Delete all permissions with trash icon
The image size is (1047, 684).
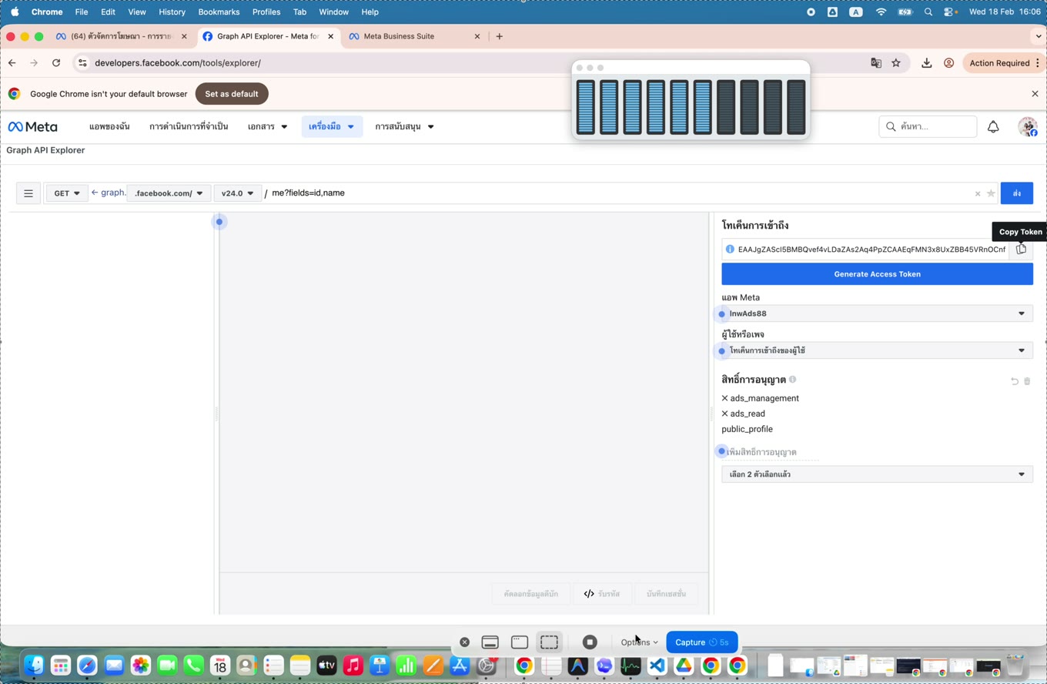(x=1027, y=381)
